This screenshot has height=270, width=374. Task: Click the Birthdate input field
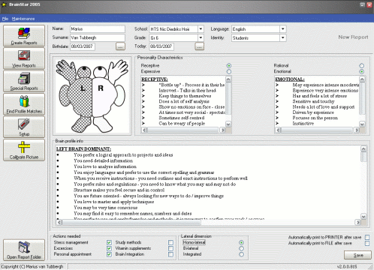coord(83,46)
